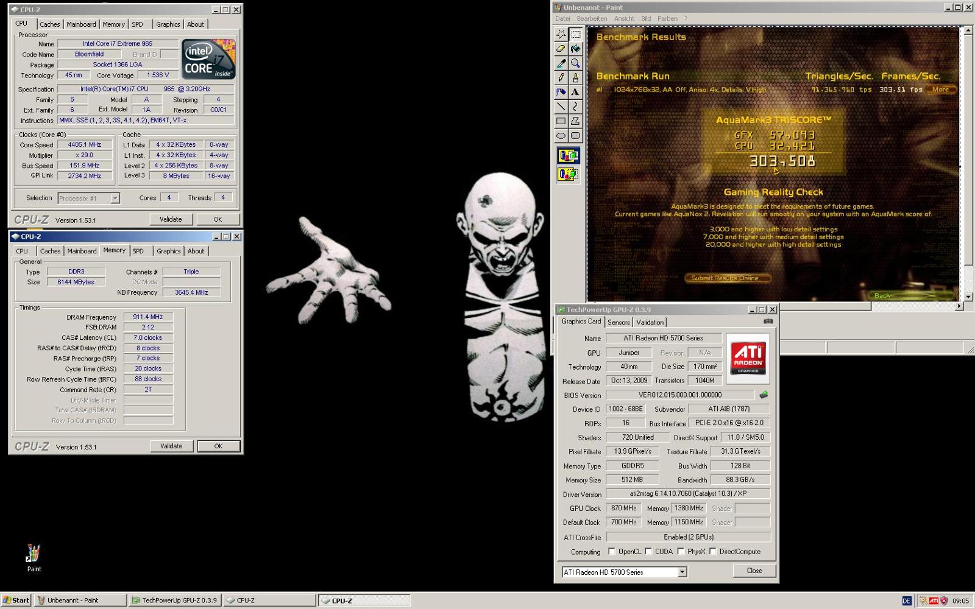Switch to Unbenannt - Paint taskbar item
This screenshot has width=975, height=609.
coord(80,600)
